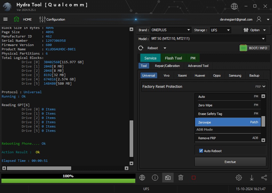The width and height of the screenshot is (272, 193).
Task: Select the Backup tab
Action: click(254, 75)
